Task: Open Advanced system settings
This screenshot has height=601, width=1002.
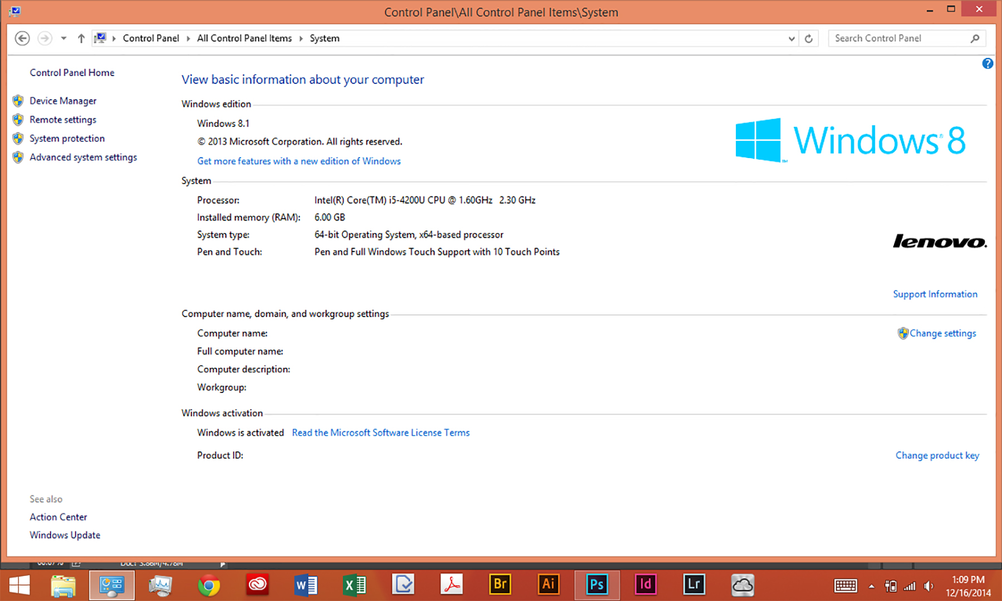Action: pyautogui.click(x=83, y=157)
